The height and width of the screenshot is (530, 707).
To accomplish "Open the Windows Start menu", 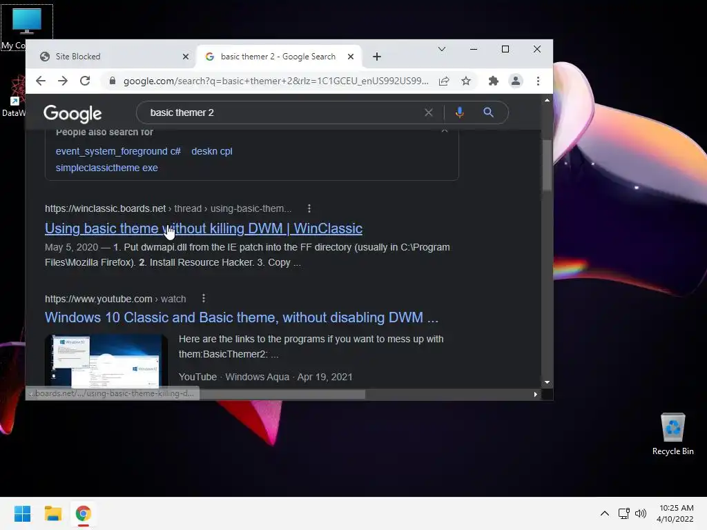I will coord(22,513).
